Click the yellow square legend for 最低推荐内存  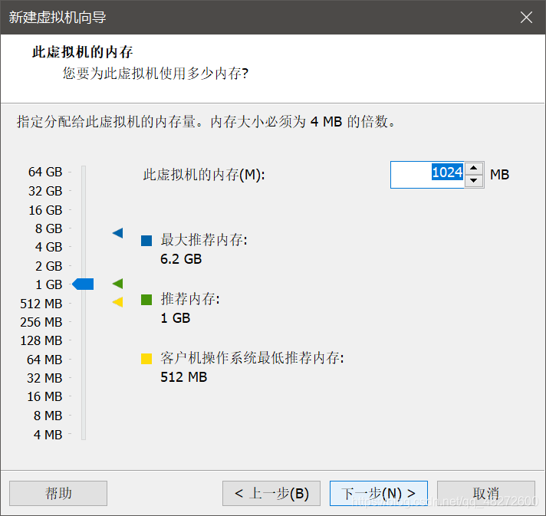[x=146, y=359]
